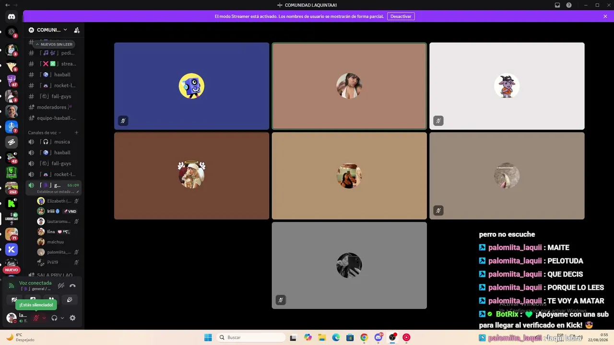Viewport: 614px width, 345px height.
Task: Open headphone output options arrow
Action: point(62,318)
